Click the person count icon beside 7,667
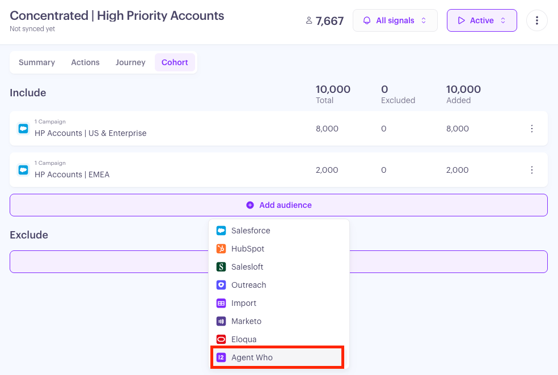The image size is (558, 375). click(309, 20)
